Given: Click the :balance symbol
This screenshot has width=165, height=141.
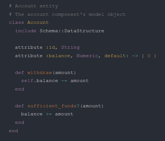Looking at the screenshot, I should coord(58,56).
